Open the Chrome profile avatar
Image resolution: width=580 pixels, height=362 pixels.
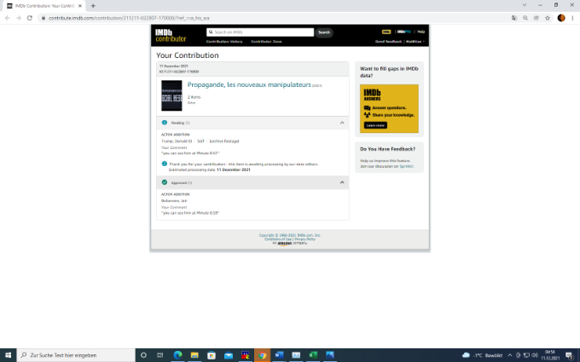click(x=561, y=18)
